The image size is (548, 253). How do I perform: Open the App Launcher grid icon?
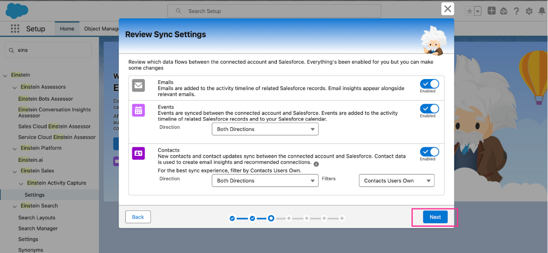15,29
